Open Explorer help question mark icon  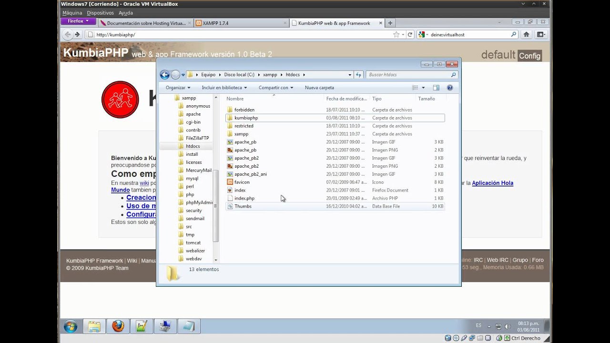(x=449, y=88)
